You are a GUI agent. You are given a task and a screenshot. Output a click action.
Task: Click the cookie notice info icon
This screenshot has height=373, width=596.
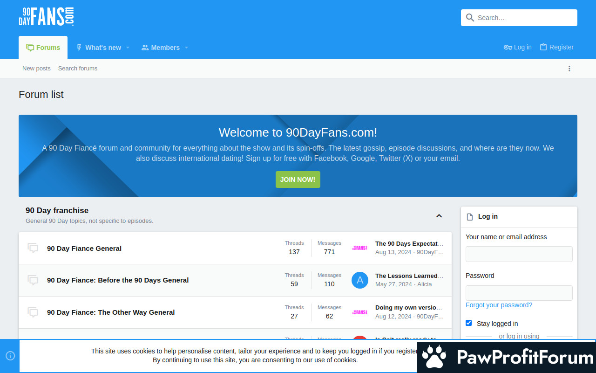pyautogui.click(x=10, y=356)
